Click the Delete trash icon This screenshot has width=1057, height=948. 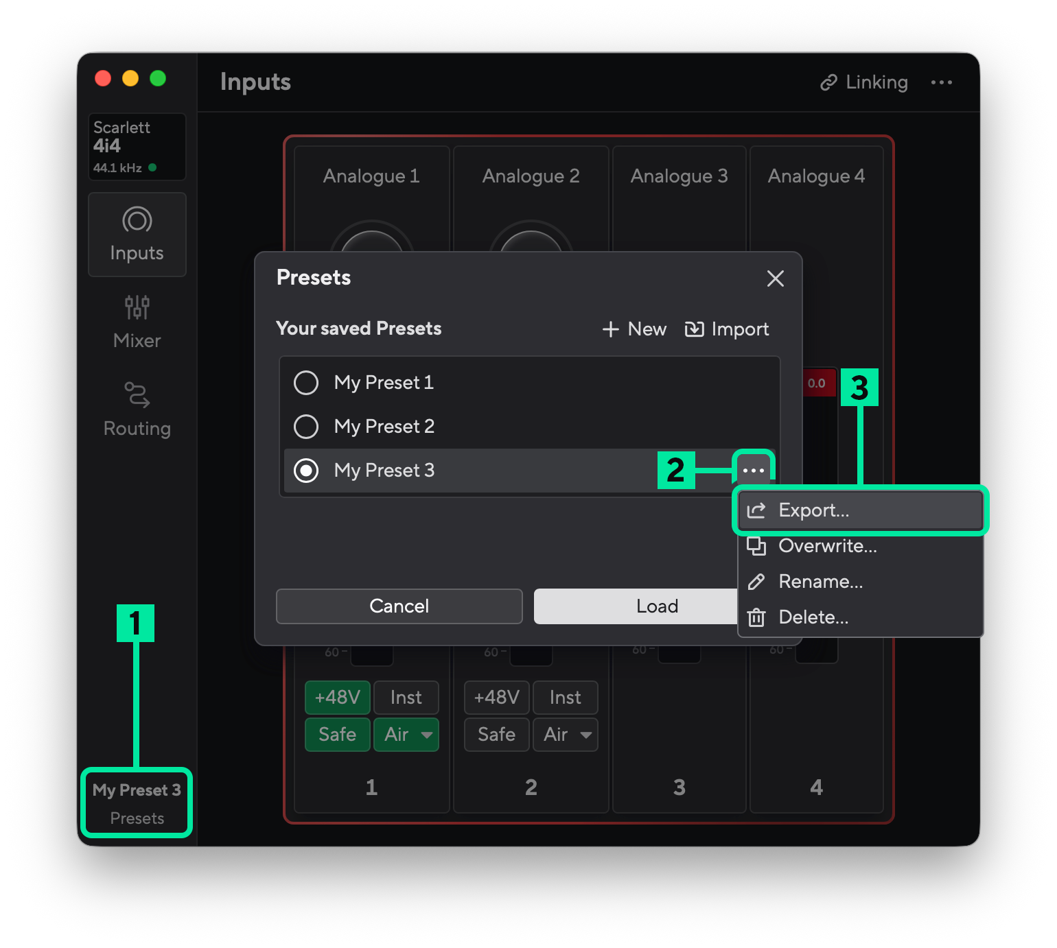click(x=756, y=617)
